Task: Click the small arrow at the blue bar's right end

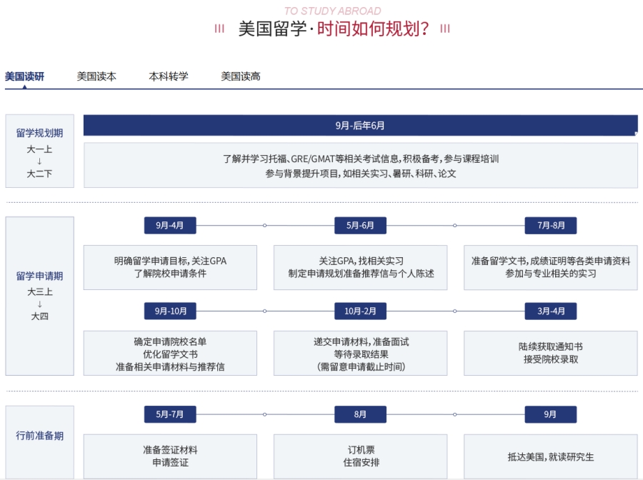Action: click(635, 134)
